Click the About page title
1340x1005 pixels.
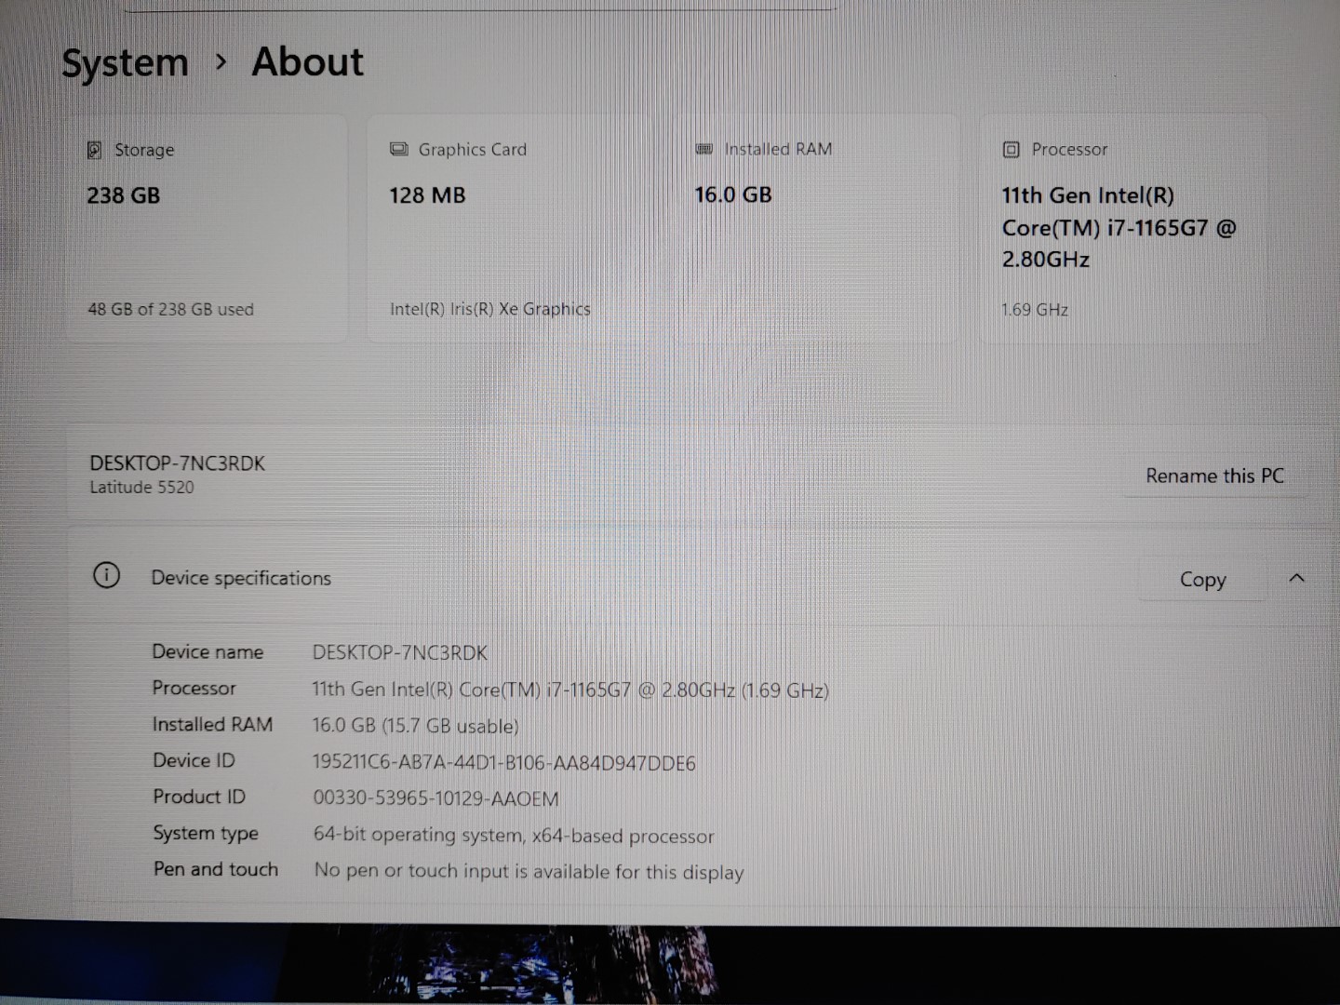[x=307, y=62]
